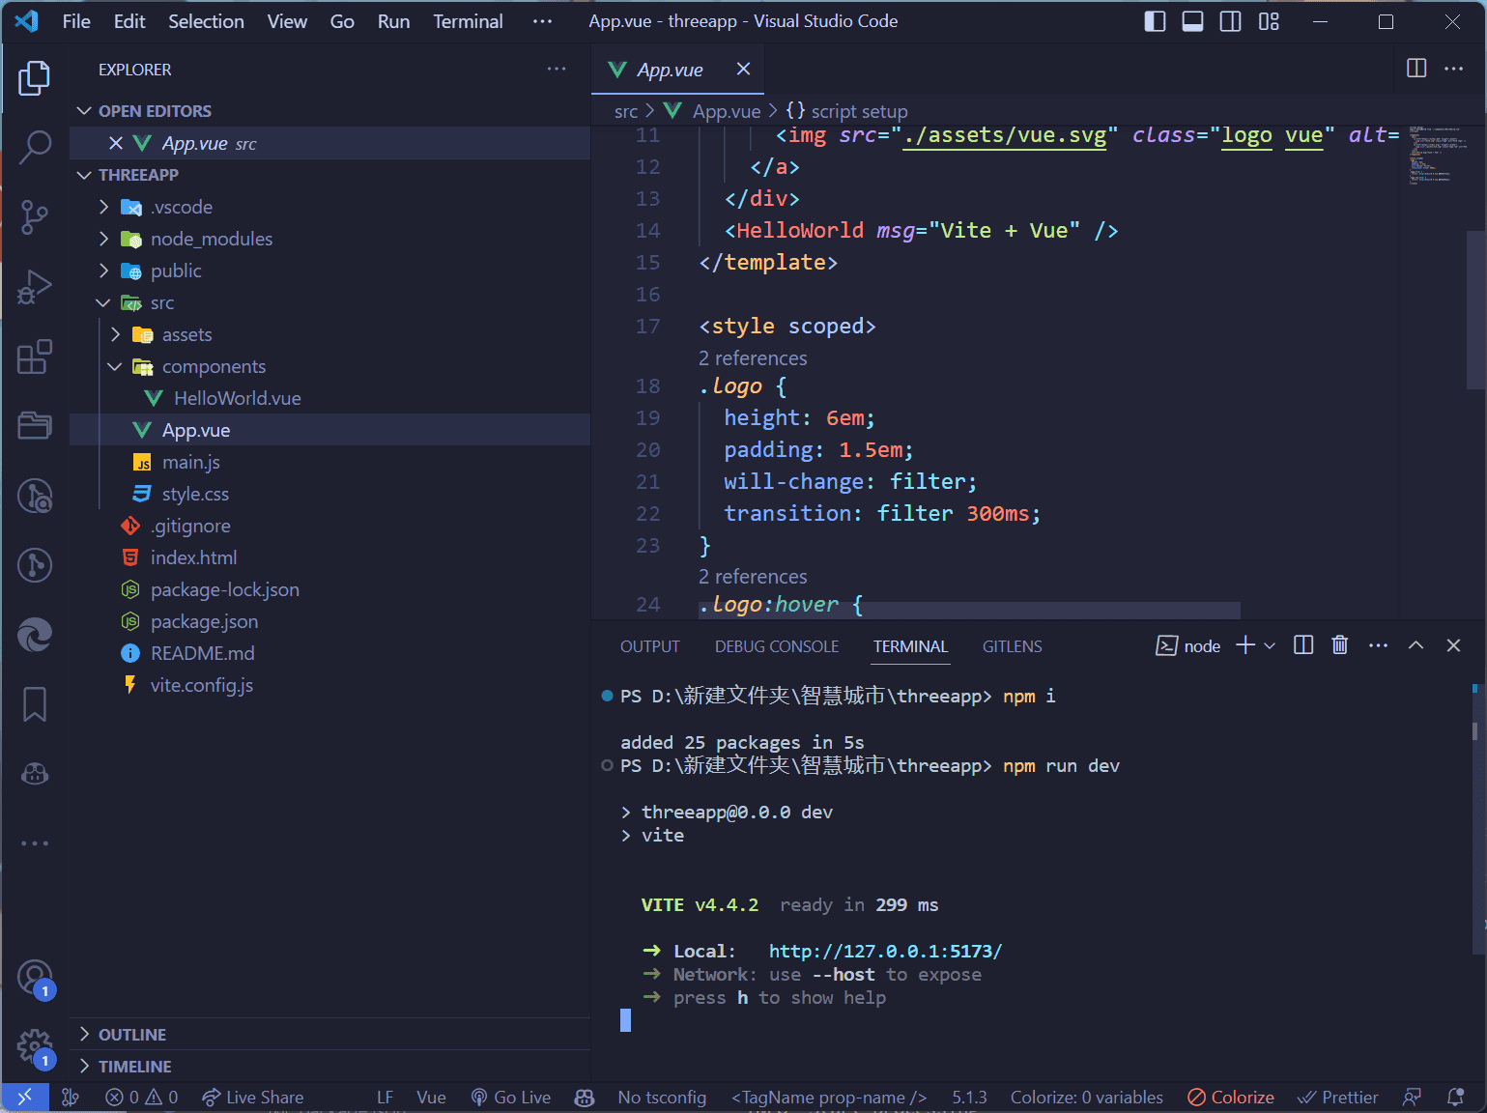Open notifications bell in status bar

tap(1455, 1097)
